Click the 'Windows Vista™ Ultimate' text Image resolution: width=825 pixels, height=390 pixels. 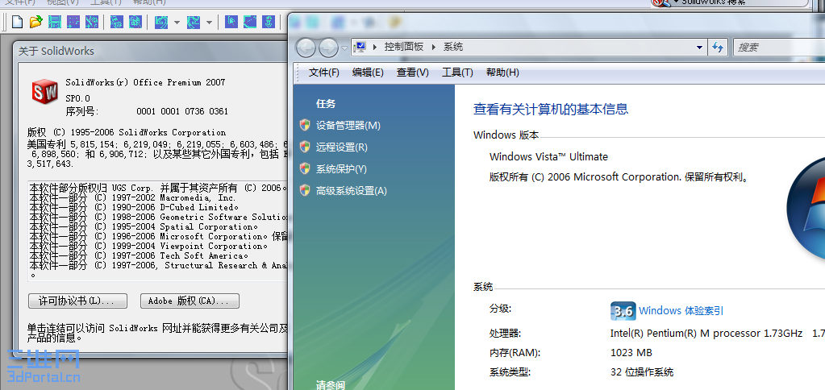pyautogui.click(x=548, y=156)
